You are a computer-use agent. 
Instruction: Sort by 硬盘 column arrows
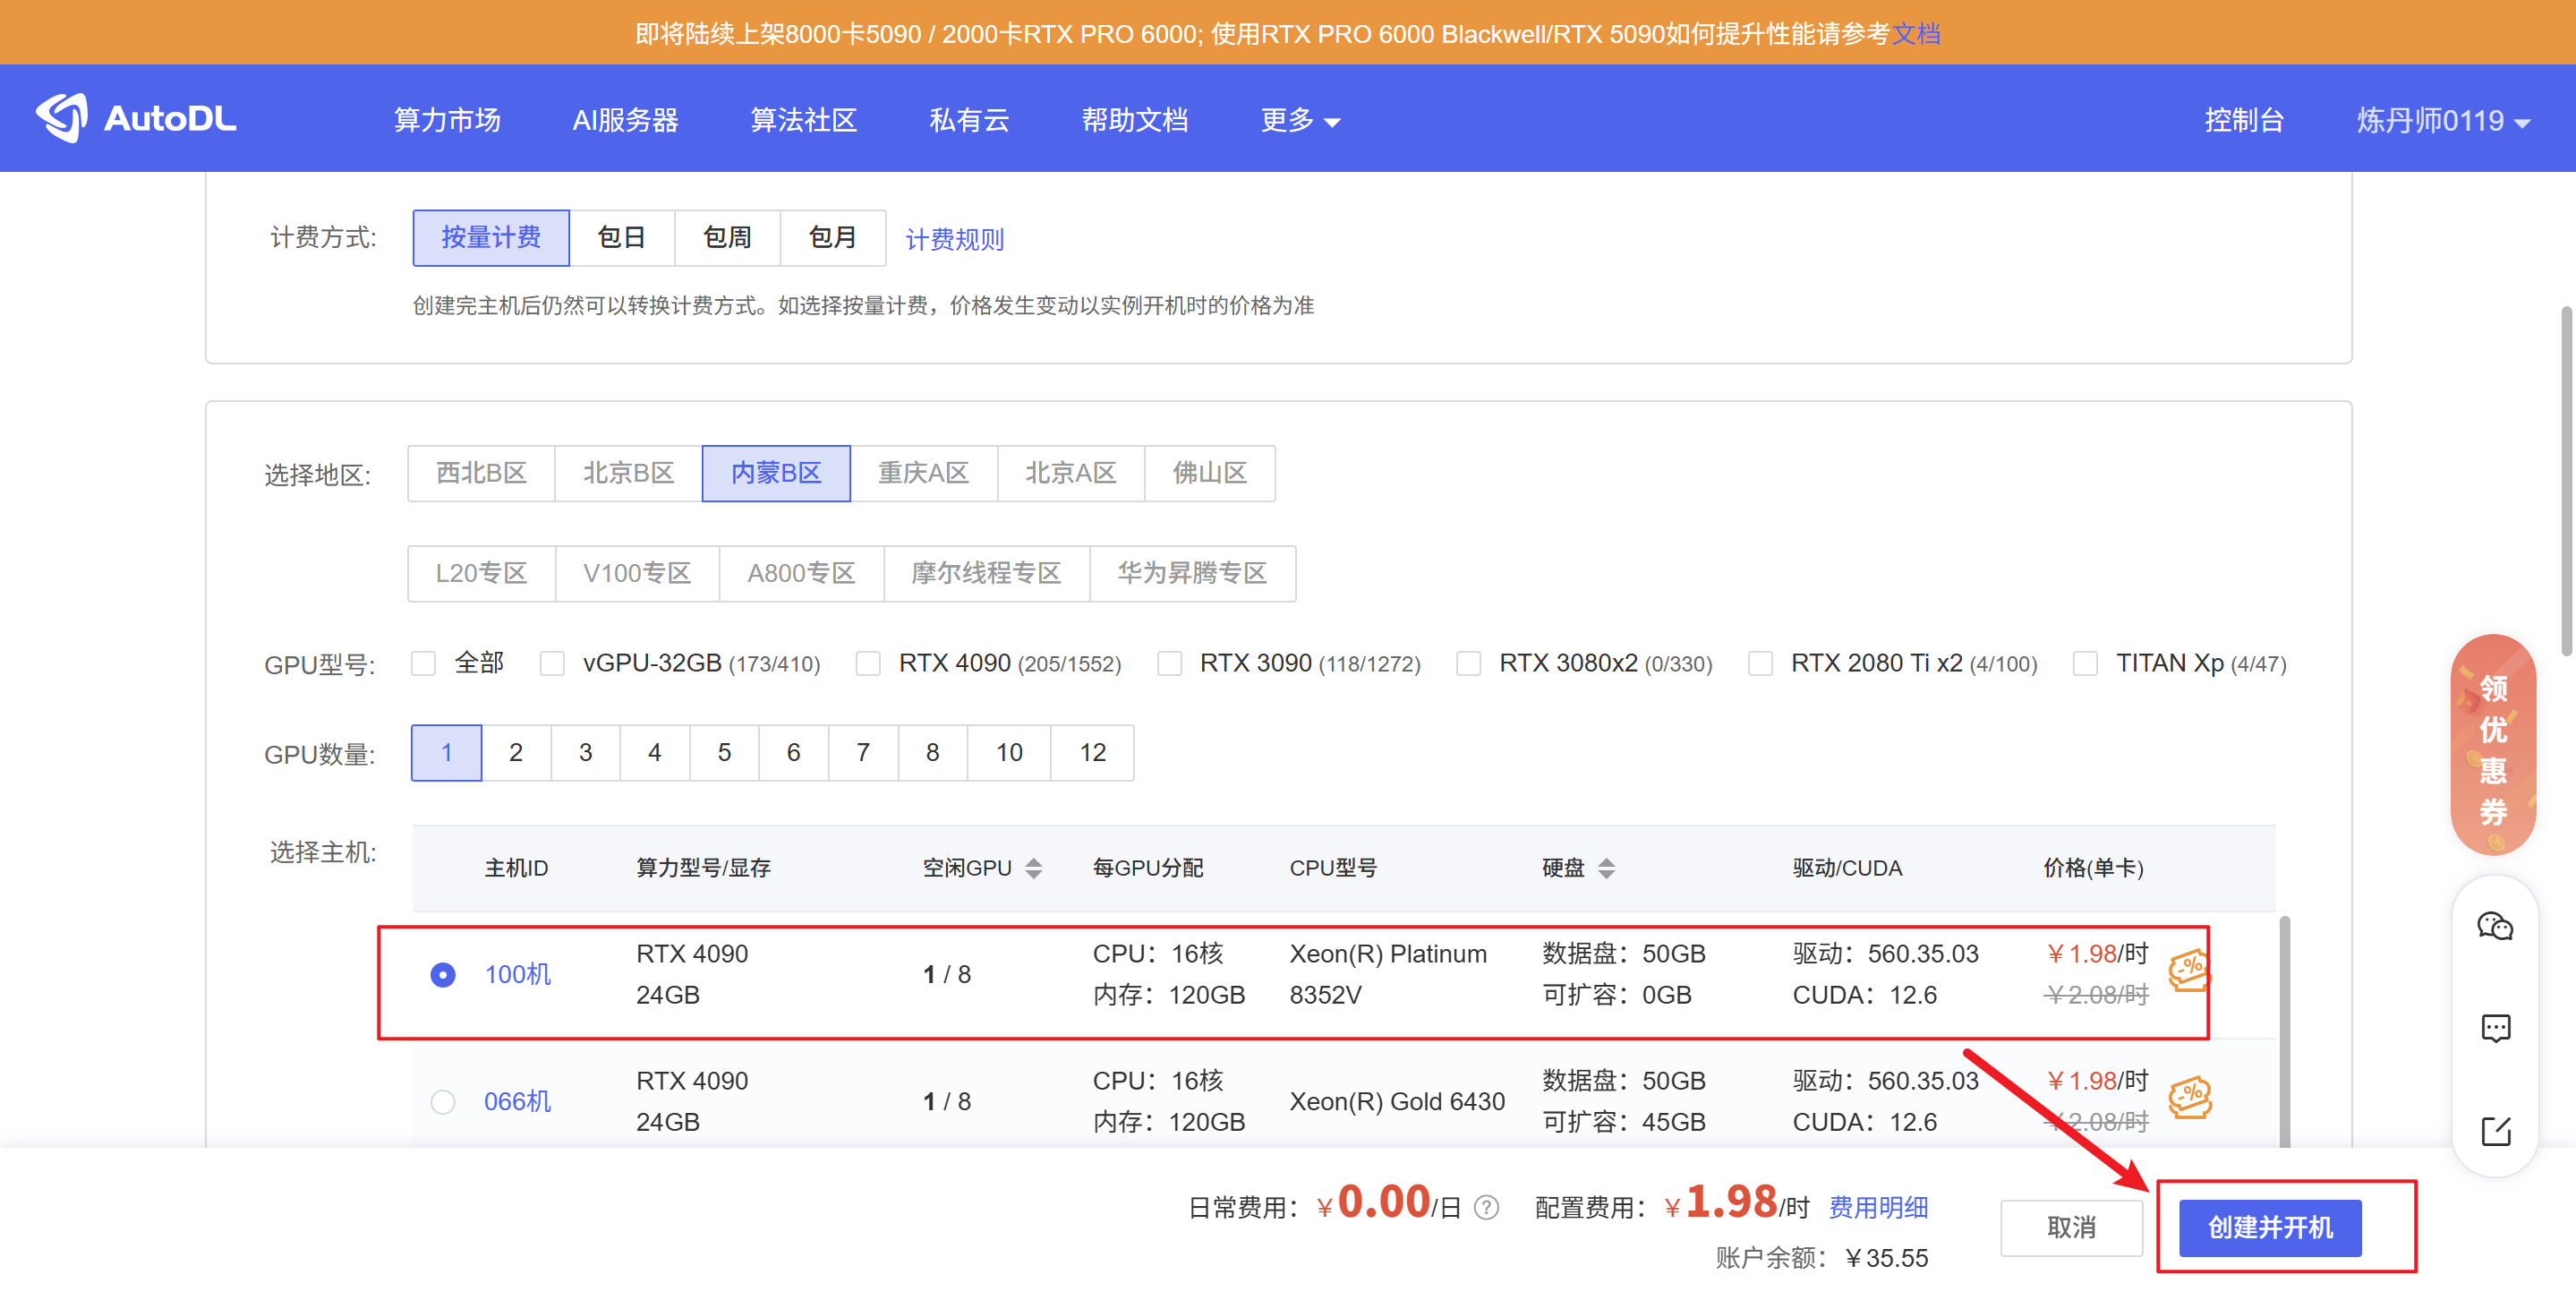point(1606,868)
